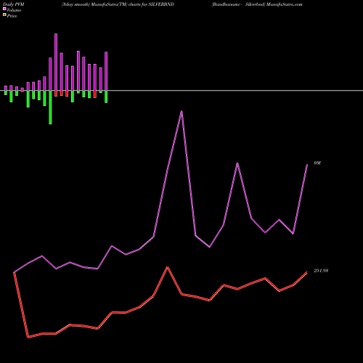
Task: Select the 'Volume' legend label
Action: pyautogui.click(x=14, y=10)
